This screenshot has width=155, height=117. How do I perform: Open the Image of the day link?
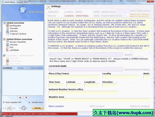pyautogui.click(x=36, y=12)
